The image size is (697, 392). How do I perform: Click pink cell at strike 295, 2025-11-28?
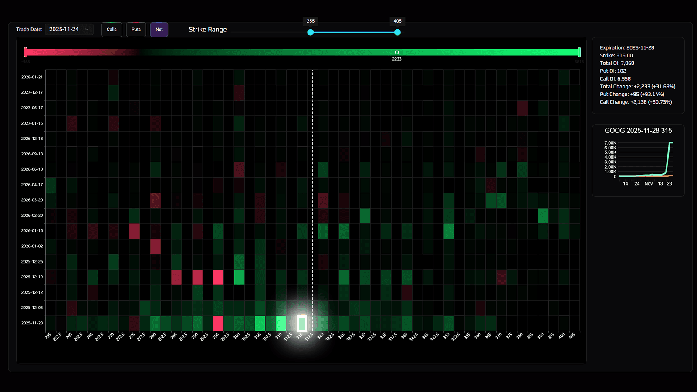tap(218, 323)
